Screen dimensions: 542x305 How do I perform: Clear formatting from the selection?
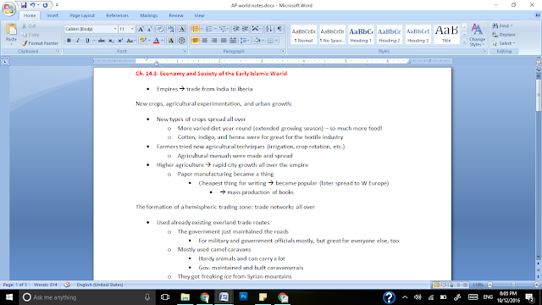pyautogui.click(x=160, y=29)
